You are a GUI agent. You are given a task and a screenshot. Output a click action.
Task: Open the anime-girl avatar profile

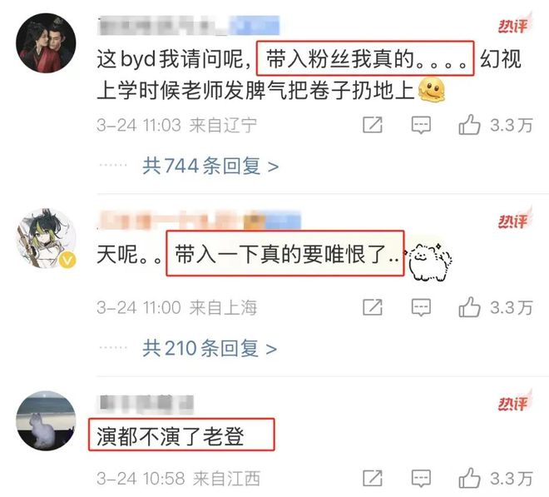pos(46,238)
